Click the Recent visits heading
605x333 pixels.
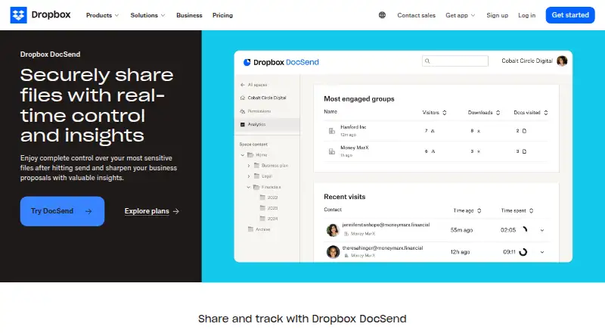coord(345,197)
